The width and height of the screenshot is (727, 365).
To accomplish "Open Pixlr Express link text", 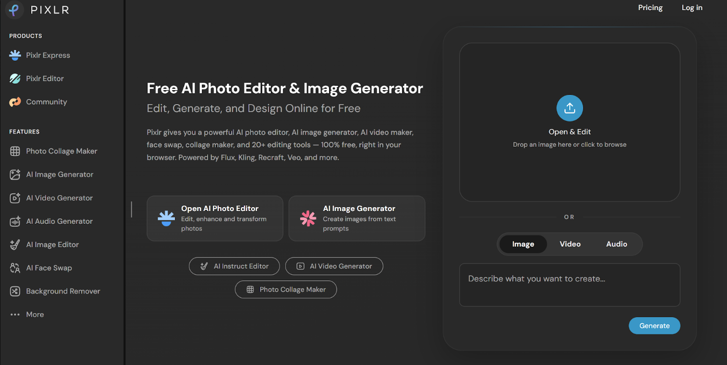I will tap(48, 55).
